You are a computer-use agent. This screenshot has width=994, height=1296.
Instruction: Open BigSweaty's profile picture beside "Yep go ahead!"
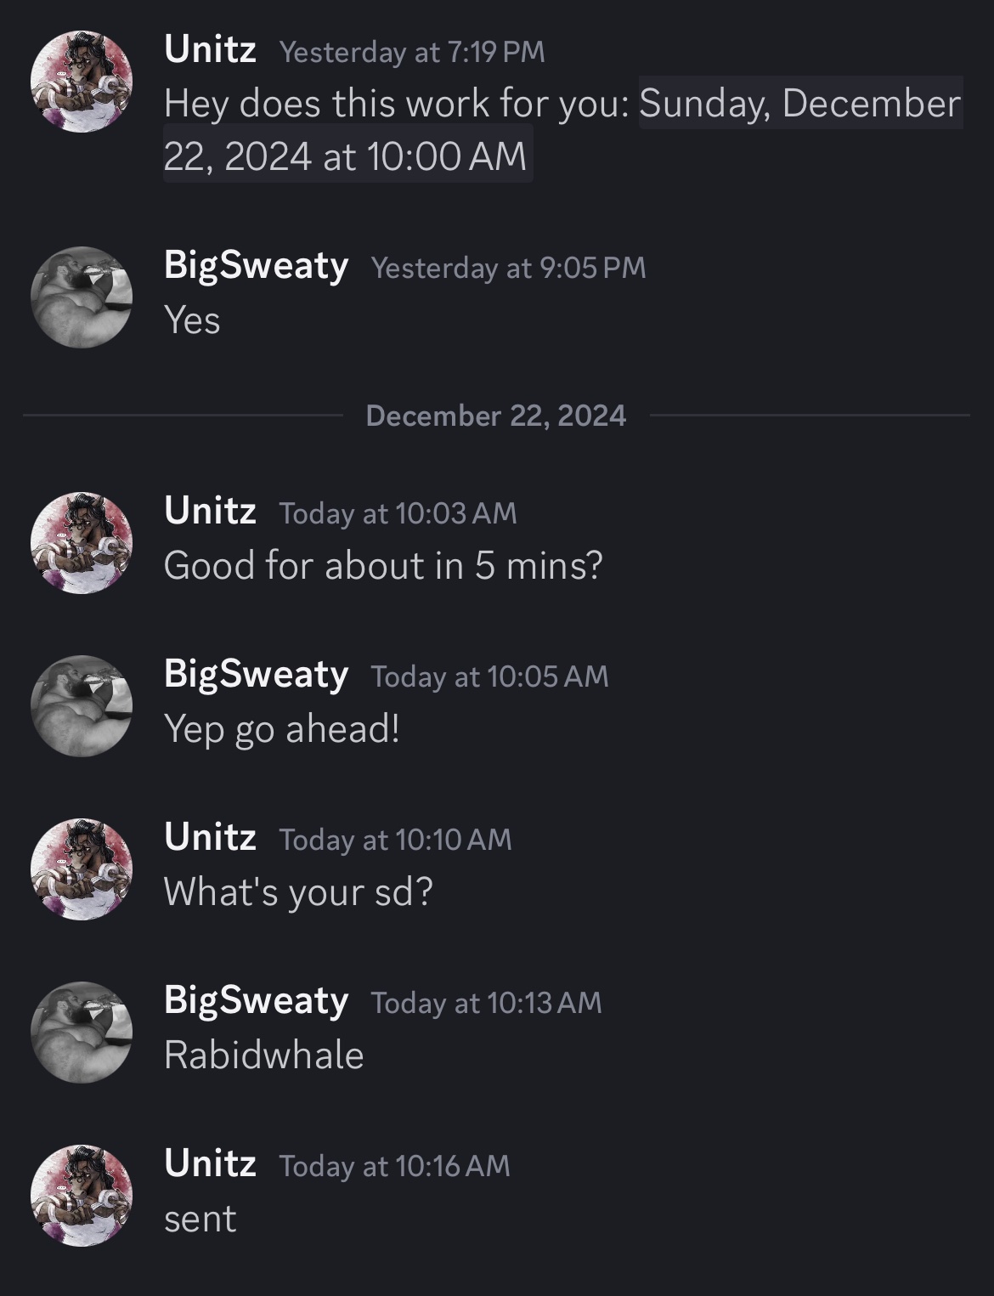click(x=82, y=705)
